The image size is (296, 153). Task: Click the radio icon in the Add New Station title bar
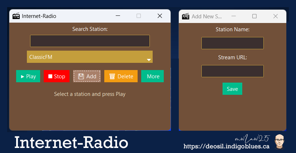point(186,16)
